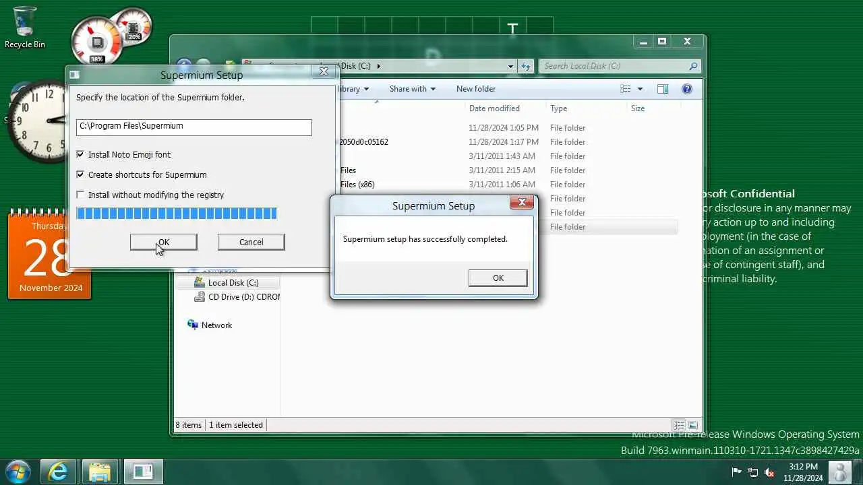Launch Internet Explorer from taskbar

[x=59, y=472]
